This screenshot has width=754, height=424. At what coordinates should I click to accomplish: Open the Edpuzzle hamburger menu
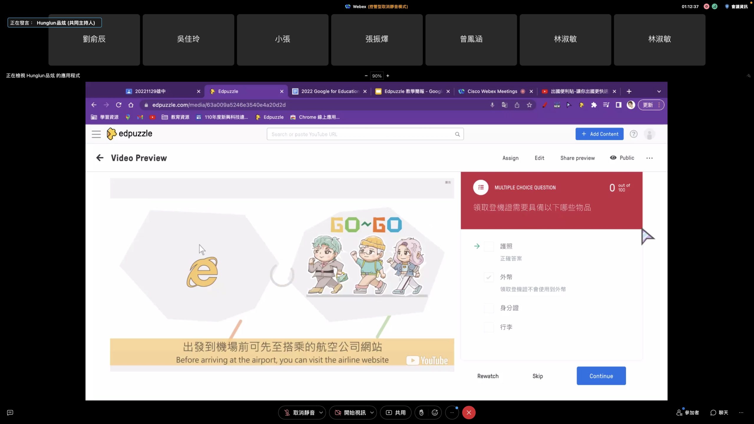click(x=96, y=134)
